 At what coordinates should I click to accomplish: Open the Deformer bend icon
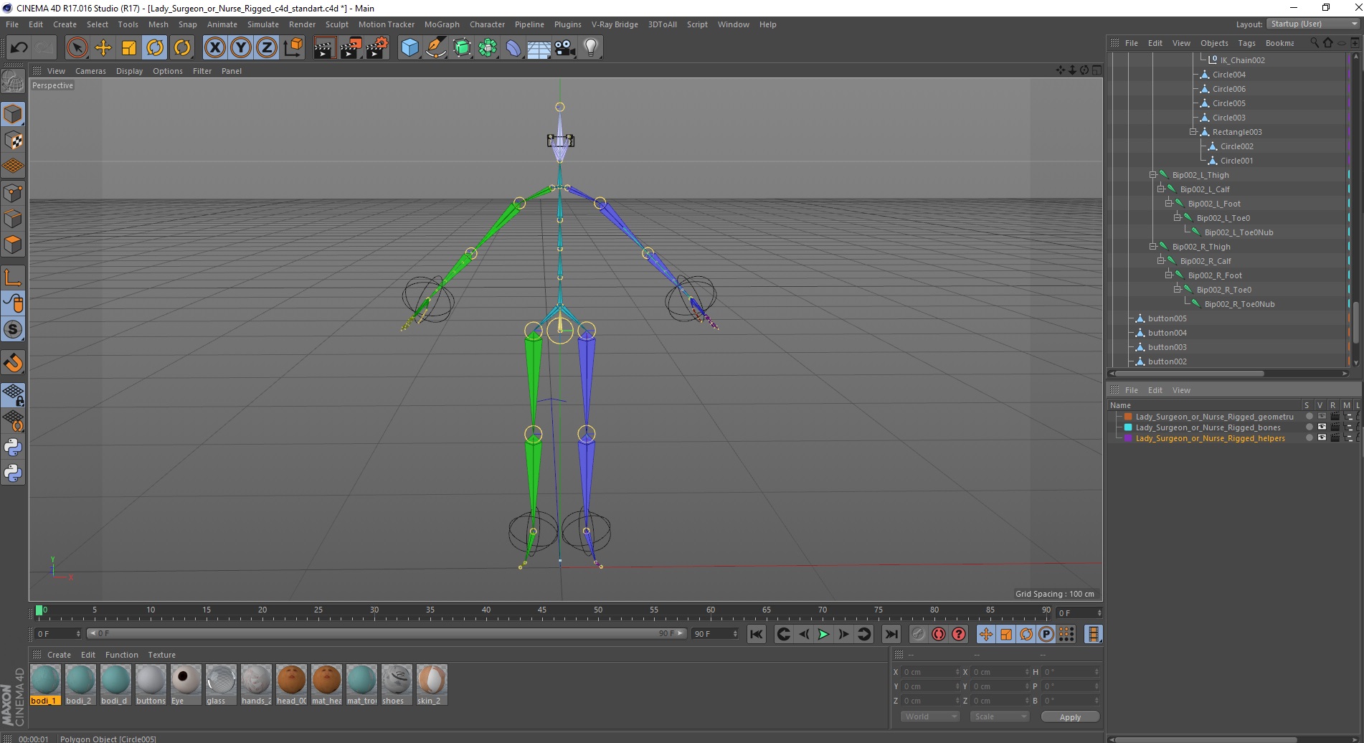[513, 48]
